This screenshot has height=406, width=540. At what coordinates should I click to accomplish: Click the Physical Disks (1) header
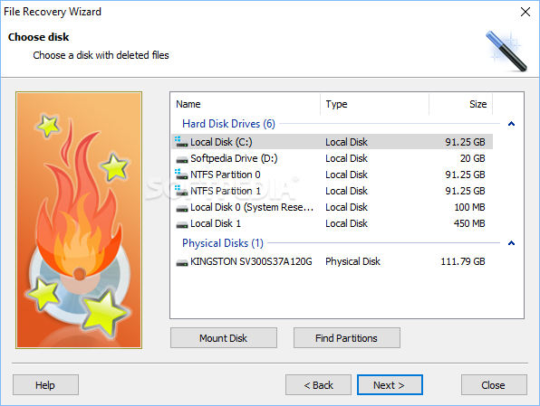click(223, 243)
